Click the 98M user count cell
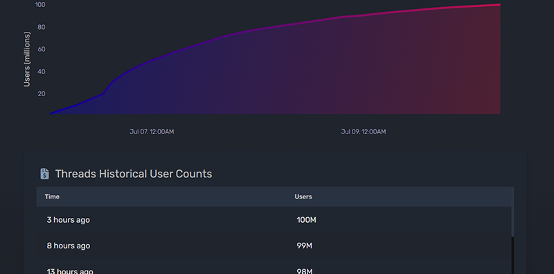The height and width of the screenshot is (274, 554). coord(304,271)
